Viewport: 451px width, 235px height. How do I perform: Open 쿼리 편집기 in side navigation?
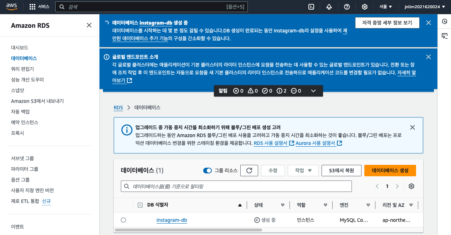click(22, 69)
